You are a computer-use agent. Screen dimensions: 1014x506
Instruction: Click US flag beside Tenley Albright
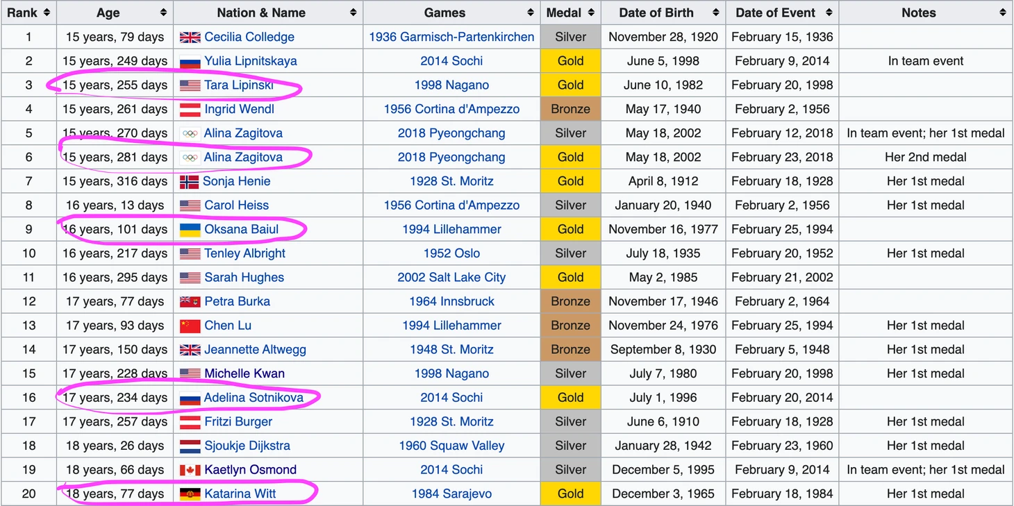190,254
